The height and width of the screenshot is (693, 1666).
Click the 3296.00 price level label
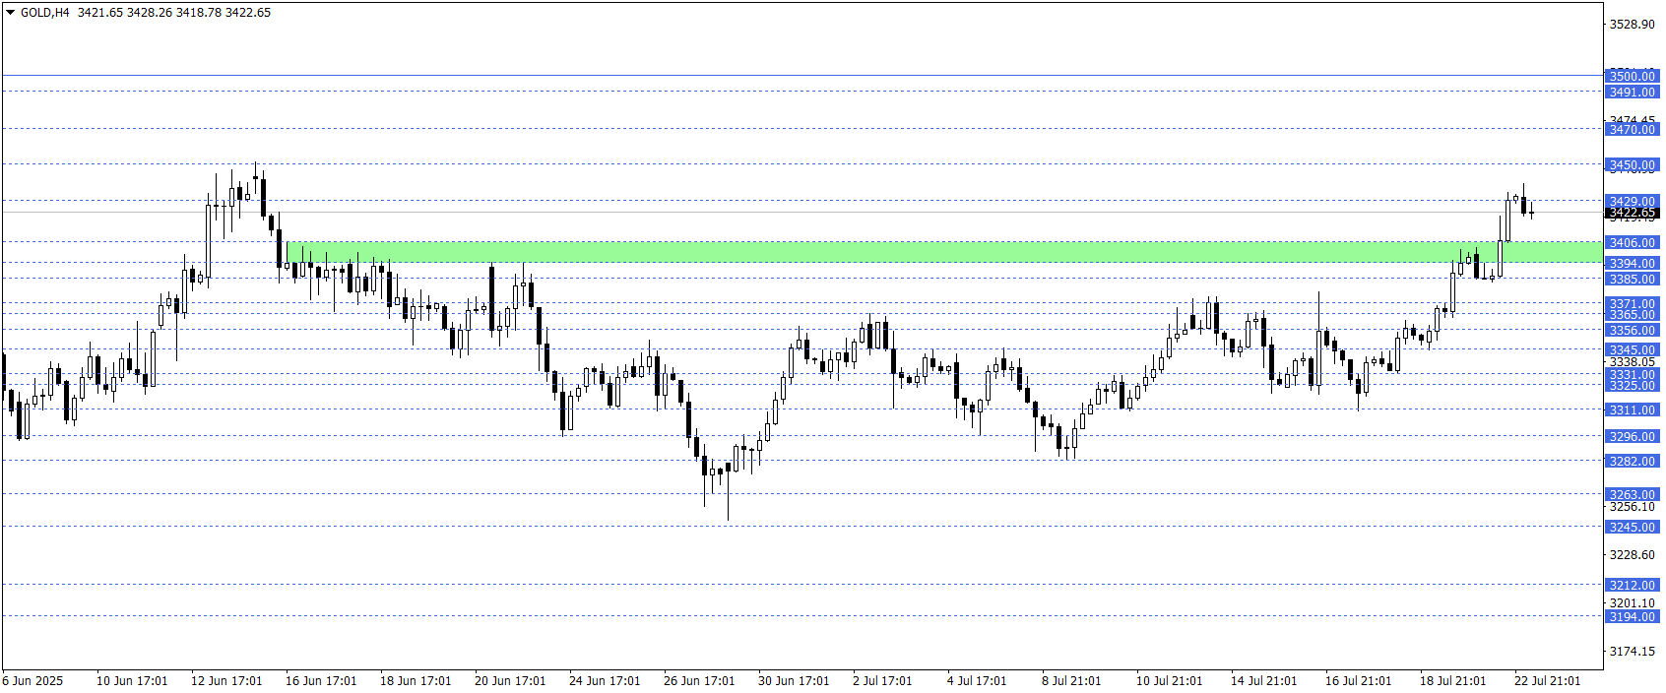pyautogui.click(x=1633, y=436)
